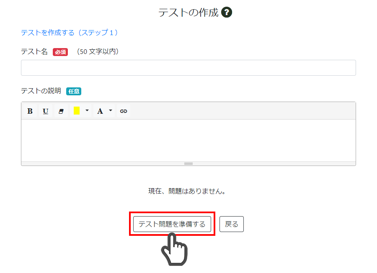Click the 戻る button
This screenshot has width=377, height=273.
click(232, 224)
